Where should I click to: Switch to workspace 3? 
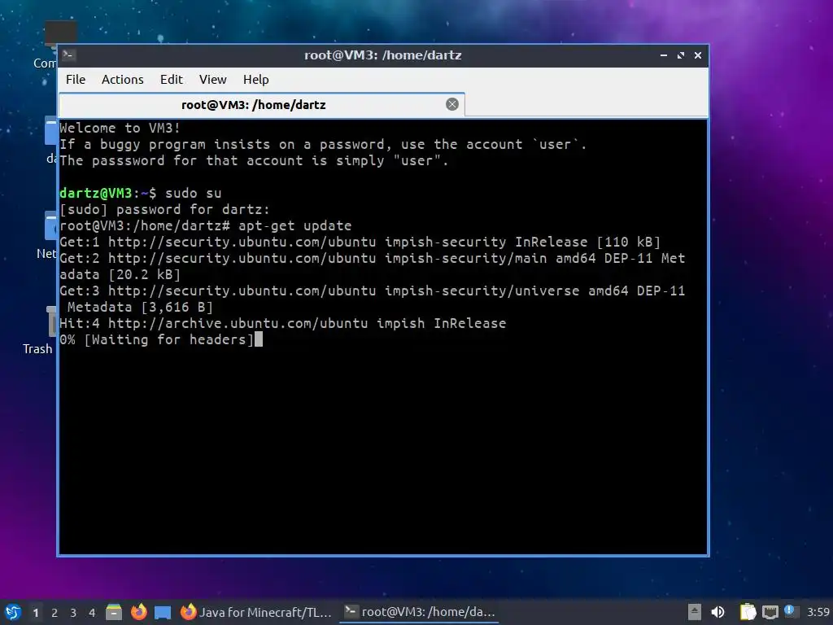point(73,613)
